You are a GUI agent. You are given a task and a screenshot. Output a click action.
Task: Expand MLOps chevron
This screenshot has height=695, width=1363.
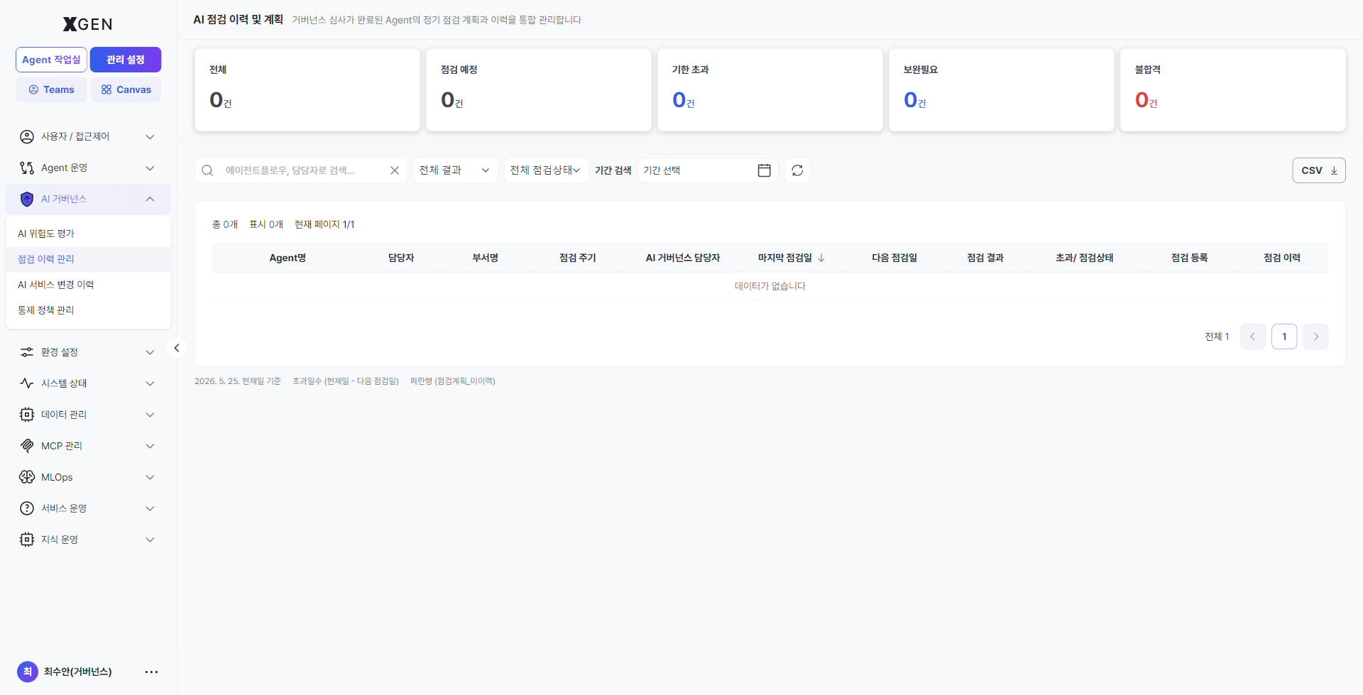click(x=150, y=477)
